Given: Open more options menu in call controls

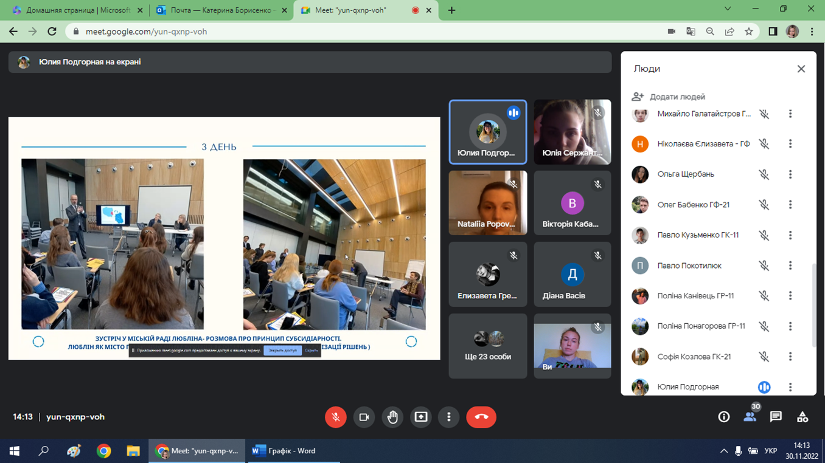Looking at the screenshot, I should pos(448,417).
